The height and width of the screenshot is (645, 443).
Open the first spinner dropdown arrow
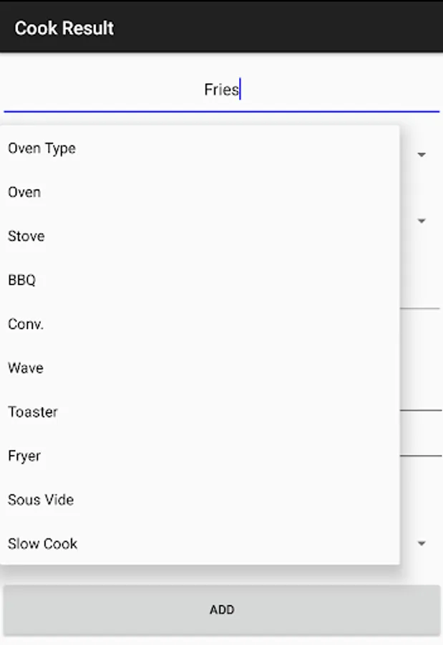[x=422, y=155]
